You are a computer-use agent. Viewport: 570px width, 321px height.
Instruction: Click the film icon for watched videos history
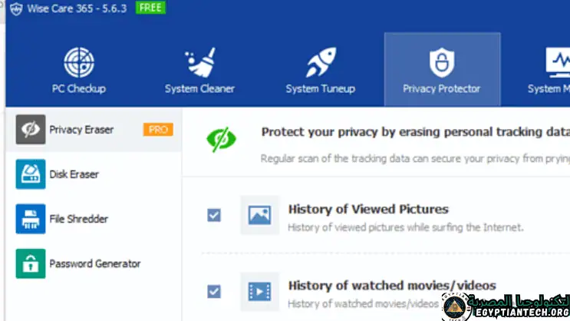259,291
